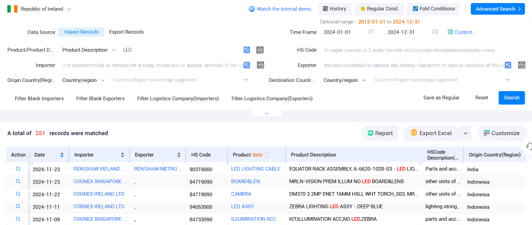Screen dimensions: 532x225
Task: Open Advanced Search
Action: click(498, 9)
